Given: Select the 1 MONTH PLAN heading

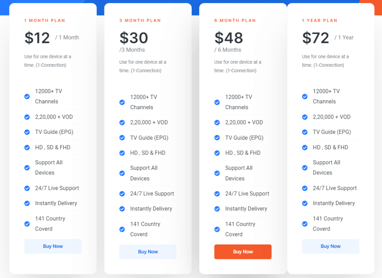Looking at the screenshot, I should coord(45,20).
